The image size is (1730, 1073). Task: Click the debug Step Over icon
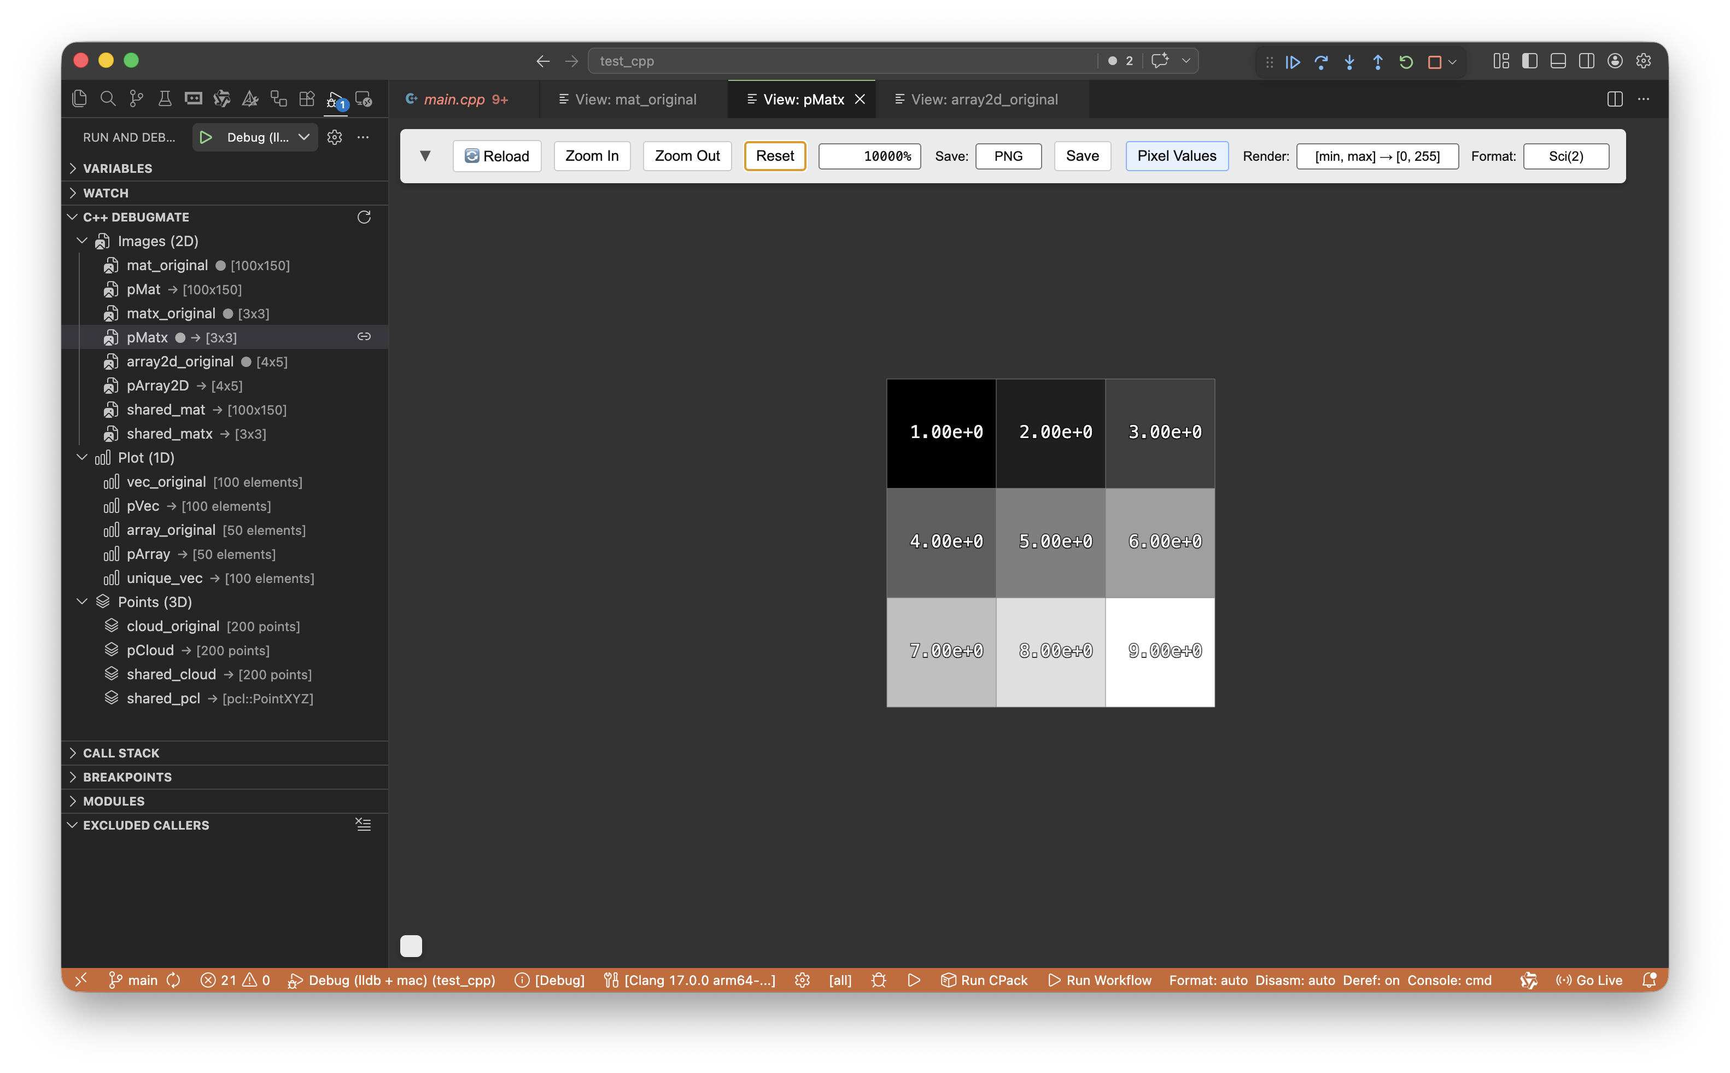point(1320,62)
